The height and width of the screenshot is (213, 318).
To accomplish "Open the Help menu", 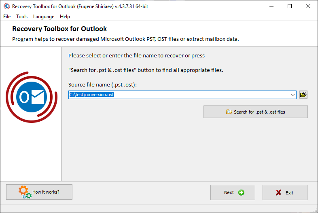I will (x=65, y=17).
